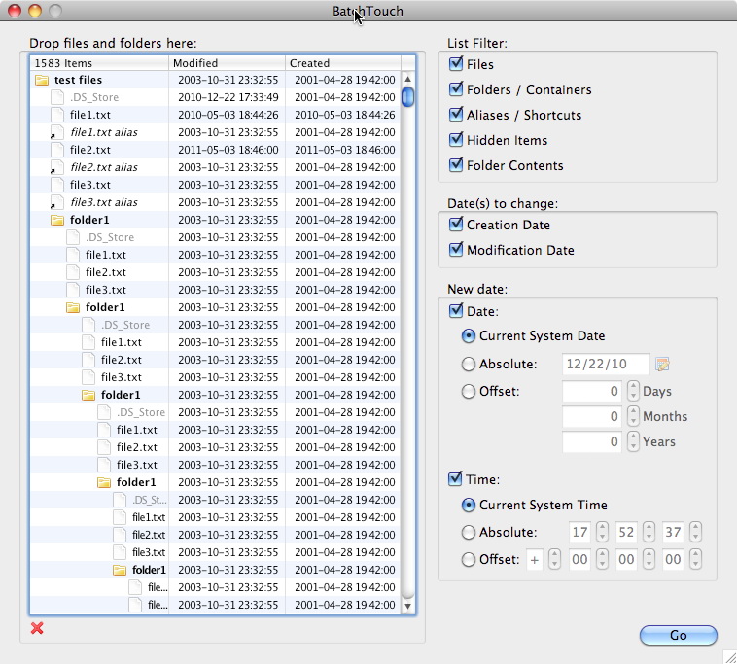The height and width of the screenshot is (664, 737).
Task: Click the Absolute seconds field showing 37
Action: (x=673, y=533)
